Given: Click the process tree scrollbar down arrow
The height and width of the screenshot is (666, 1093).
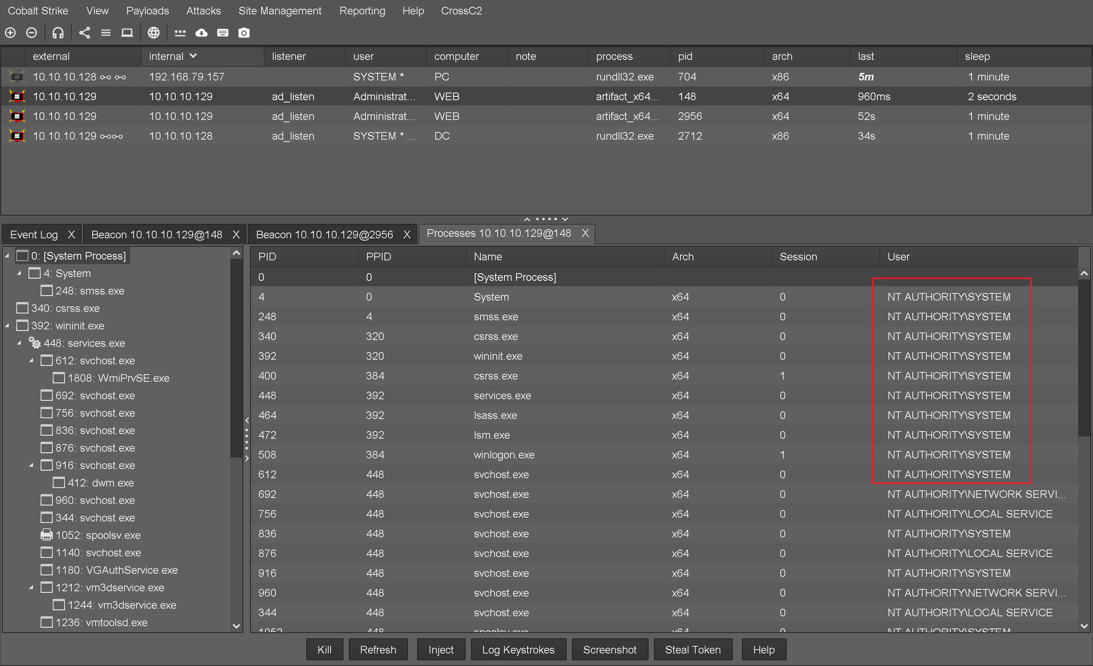Looking at the screenshot, I should [236, 626].
